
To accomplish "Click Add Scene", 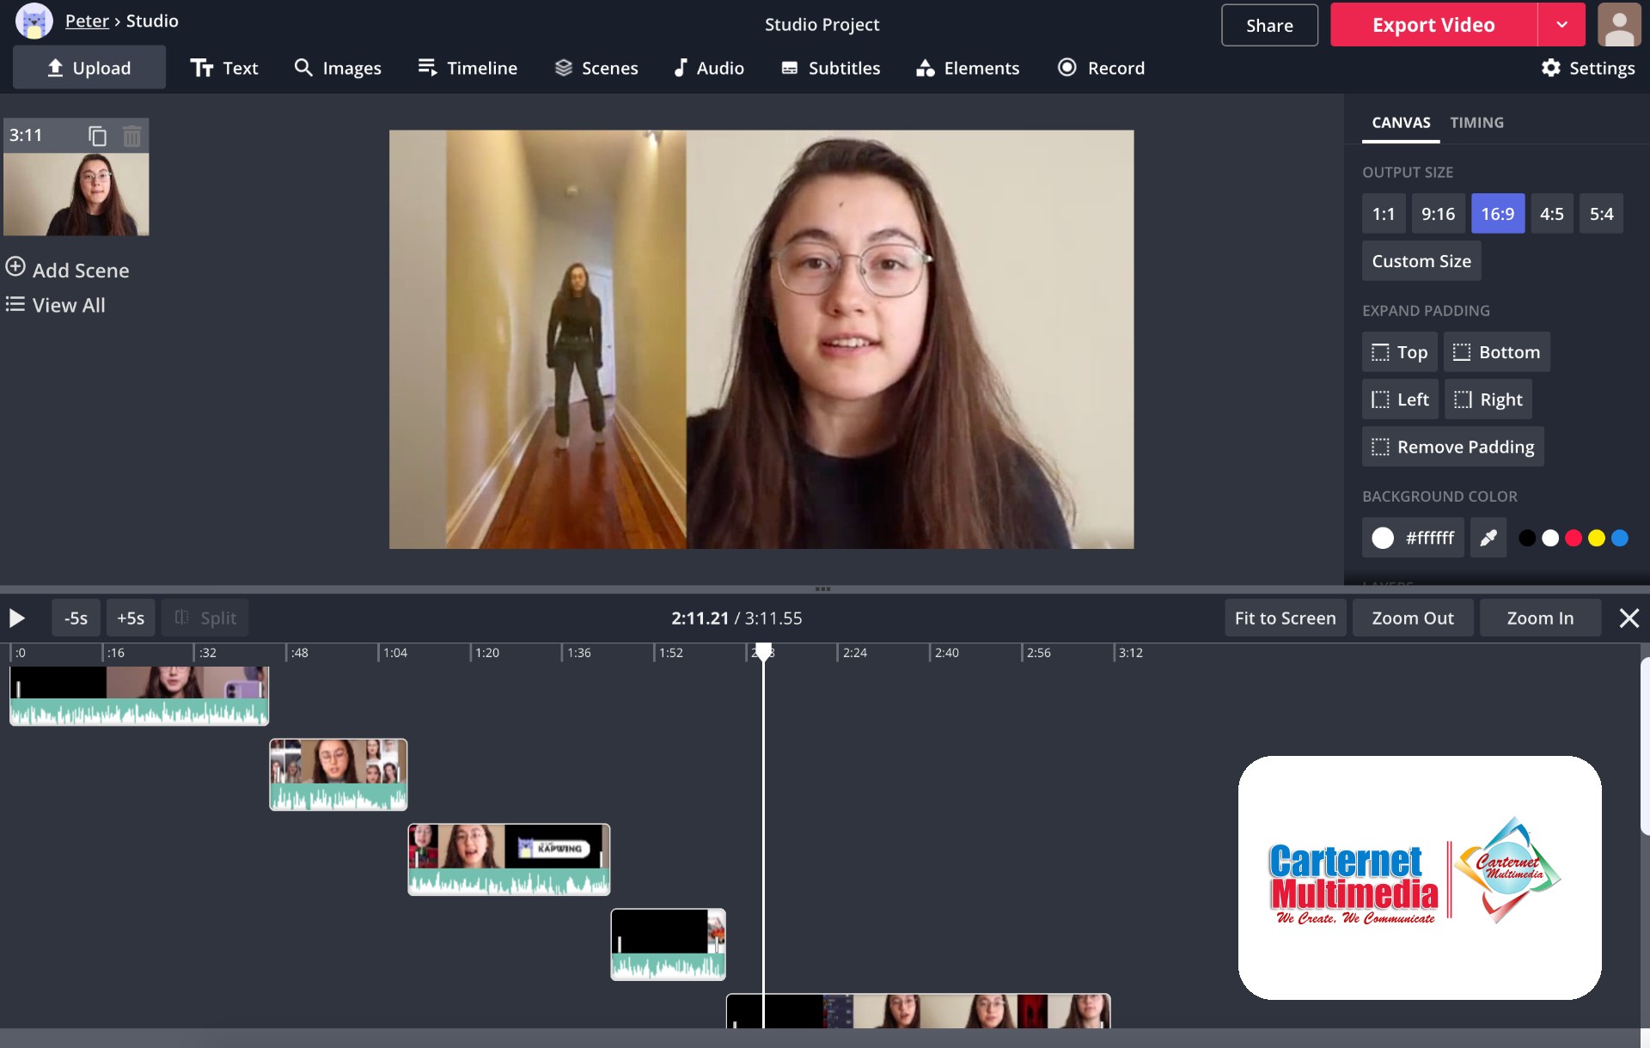I will (68, 270).
